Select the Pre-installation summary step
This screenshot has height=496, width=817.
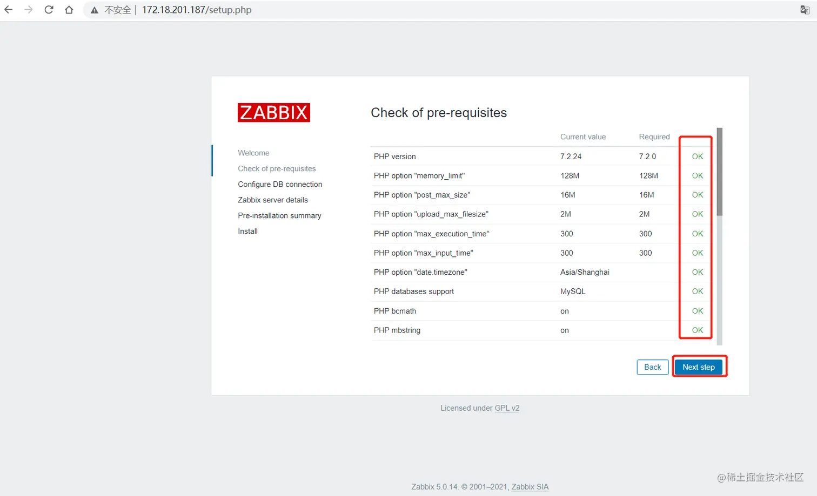(x=279, y=215)
